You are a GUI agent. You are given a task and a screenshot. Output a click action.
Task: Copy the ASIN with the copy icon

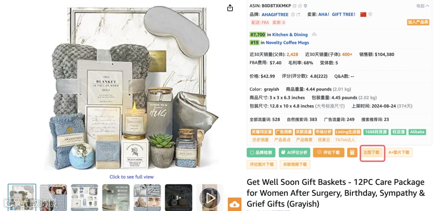294,6
